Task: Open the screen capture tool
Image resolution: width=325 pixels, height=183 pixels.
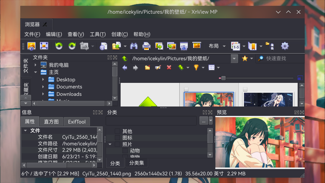Action: 184,46
